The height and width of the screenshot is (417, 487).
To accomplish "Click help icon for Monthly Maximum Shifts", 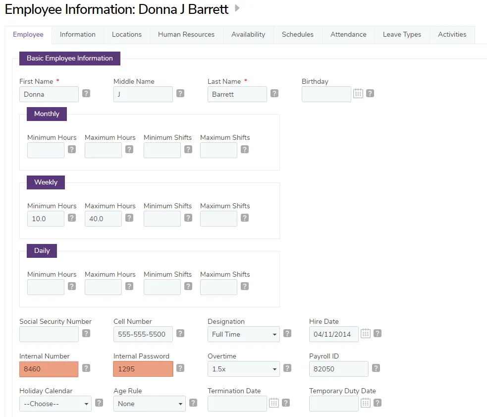I will pyautogui.click(x=245, y=149).
